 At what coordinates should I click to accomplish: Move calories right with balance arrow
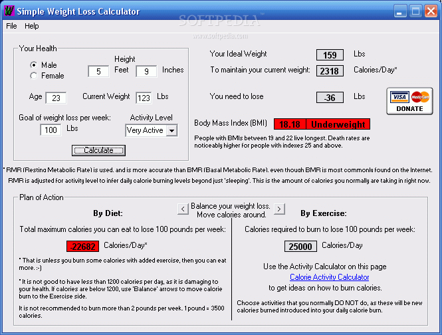click(279, 209)
